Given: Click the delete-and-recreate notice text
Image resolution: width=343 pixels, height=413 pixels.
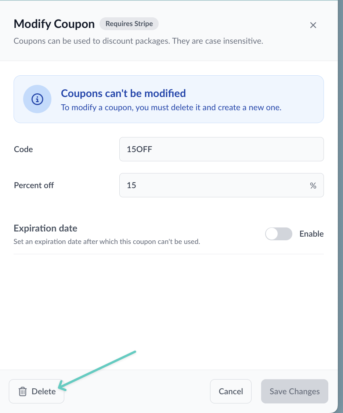Looking at the screenshot, I should tap(171, 108).
